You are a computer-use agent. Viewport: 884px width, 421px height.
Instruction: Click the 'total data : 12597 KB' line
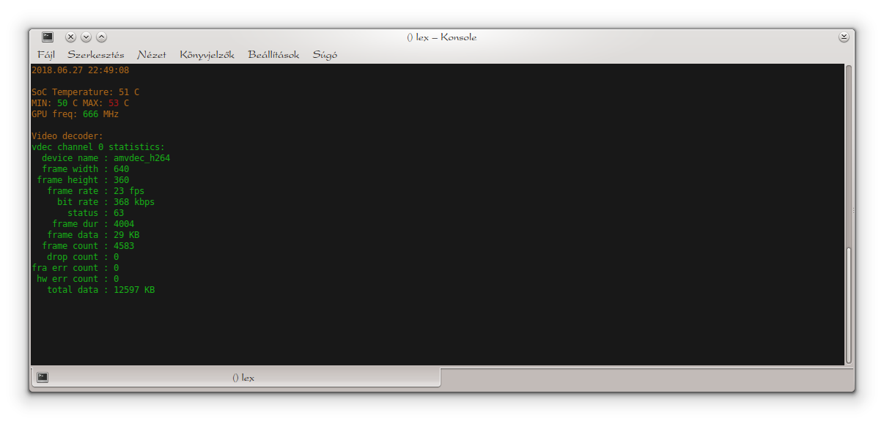coord(100,290)
